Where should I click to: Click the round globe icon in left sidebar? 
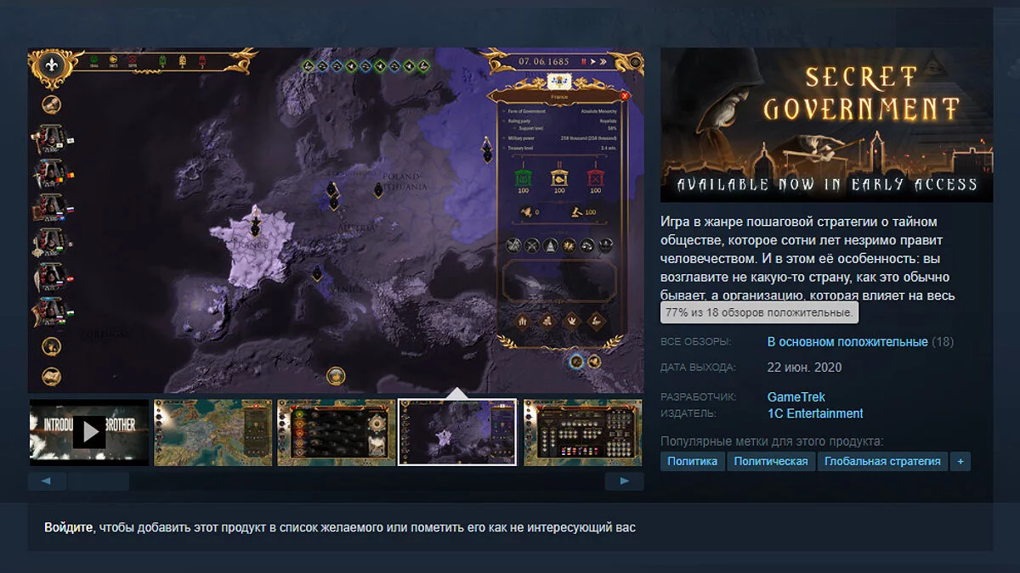(x=51, y=345)
